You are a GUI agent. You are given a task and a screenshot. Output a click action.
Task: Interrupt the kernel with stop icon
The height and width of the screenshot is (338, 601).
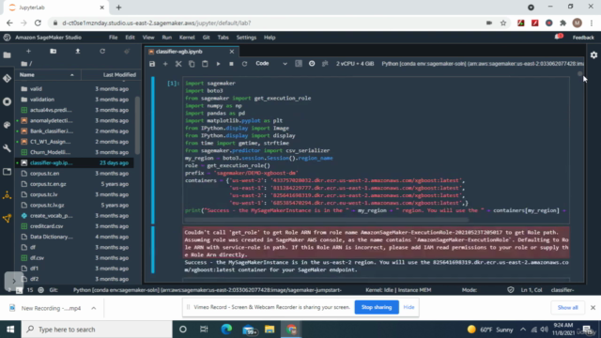point(231,64)
